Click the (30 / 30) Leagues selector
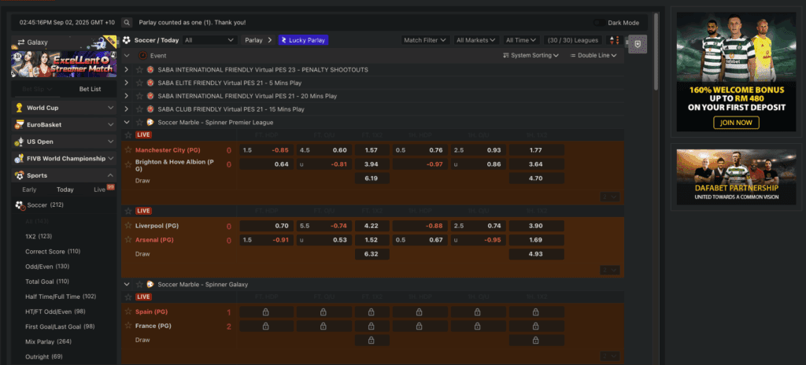The image size is (806, 365). (573, 40)
